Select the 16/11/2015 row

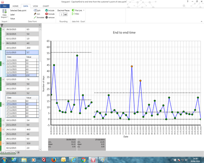pos(22,89)
